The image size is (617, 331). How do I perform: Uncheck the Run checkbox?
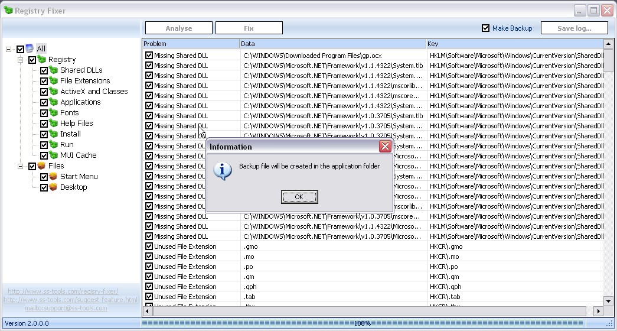coord(44,145)
